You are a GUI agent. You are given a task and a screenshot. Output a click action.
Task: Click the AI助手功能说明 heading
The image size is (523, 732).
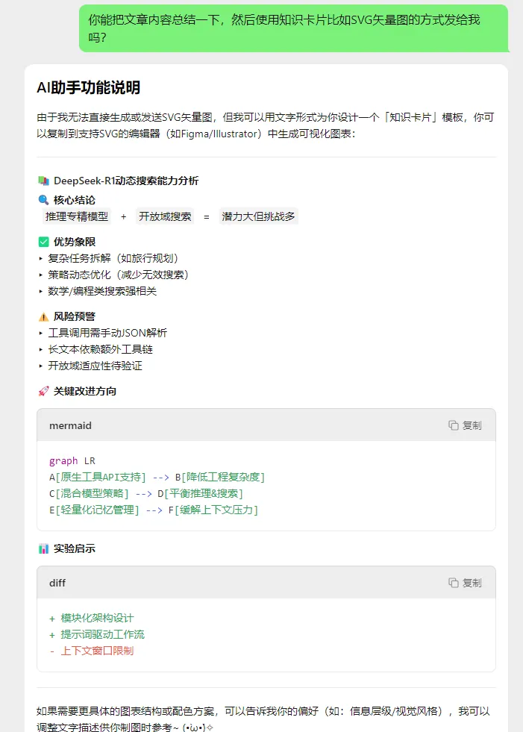tap(88, 88)
